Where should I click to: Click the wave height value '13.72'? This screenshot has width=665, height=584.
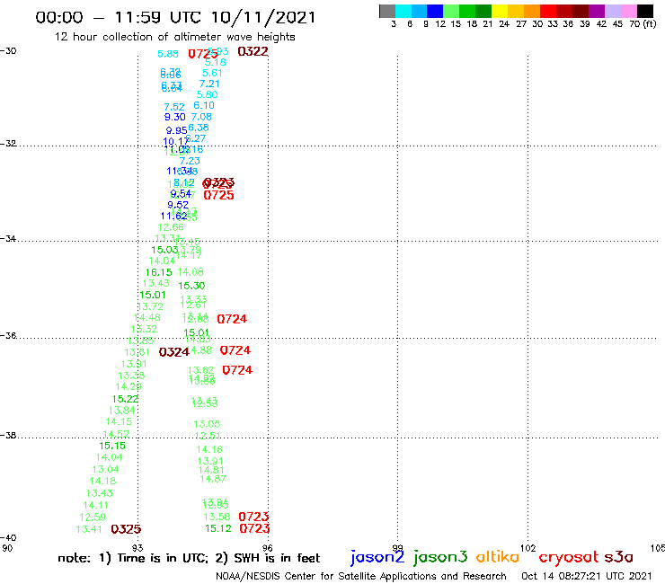click(150, 306)
